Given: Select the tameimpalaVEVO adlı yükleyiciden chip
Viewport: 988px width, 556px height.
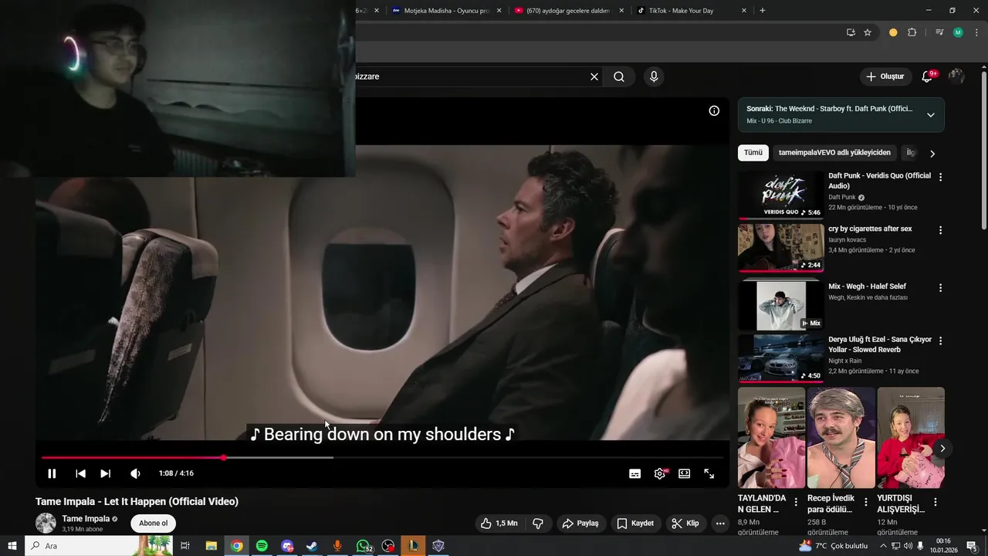Looking at the screenshot, I should click(x=834, y=153).
